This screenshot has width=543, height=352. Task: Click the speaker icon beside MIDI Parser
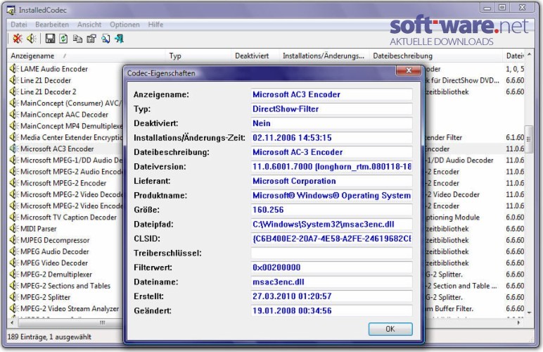(14, 229)
